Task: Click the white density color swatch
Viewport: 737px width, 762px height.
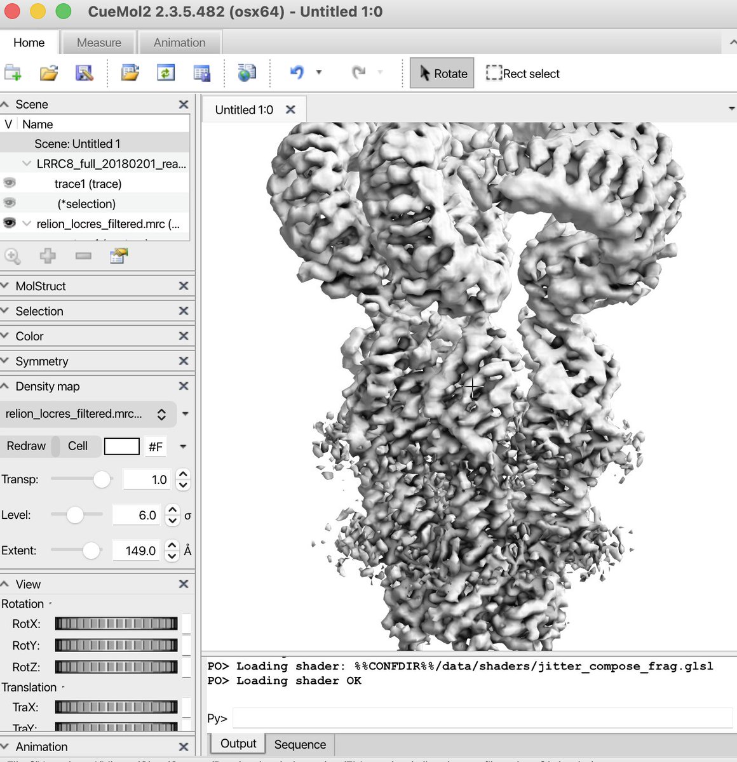Action: pos(121,446)
